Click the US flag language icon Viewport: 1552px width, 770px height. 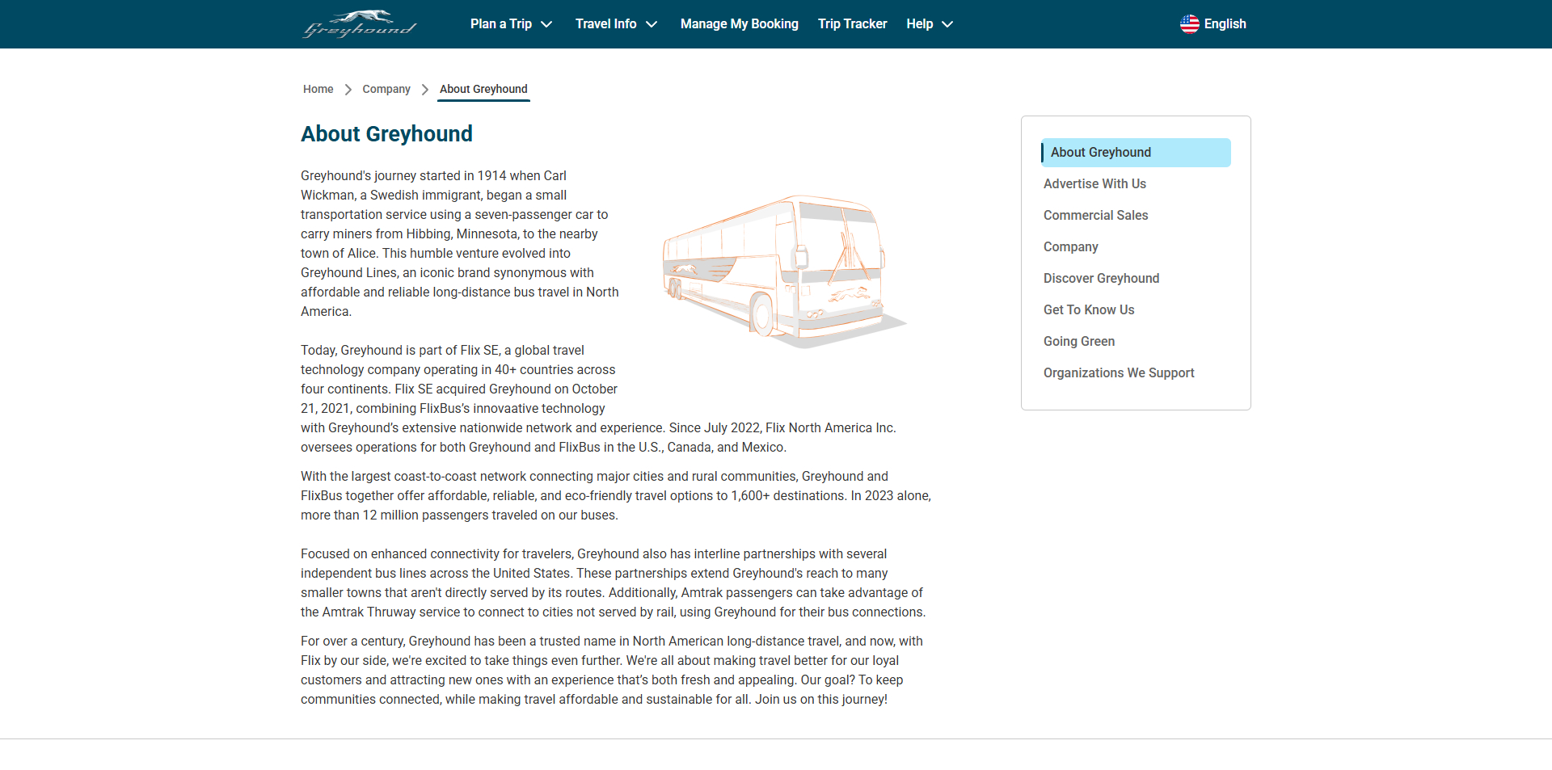click(1189, 24)
